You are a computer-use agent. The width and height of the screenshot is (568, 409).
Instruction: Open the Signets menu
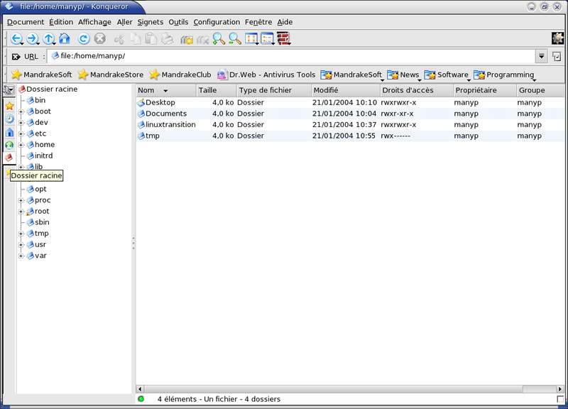coord(151,22)
